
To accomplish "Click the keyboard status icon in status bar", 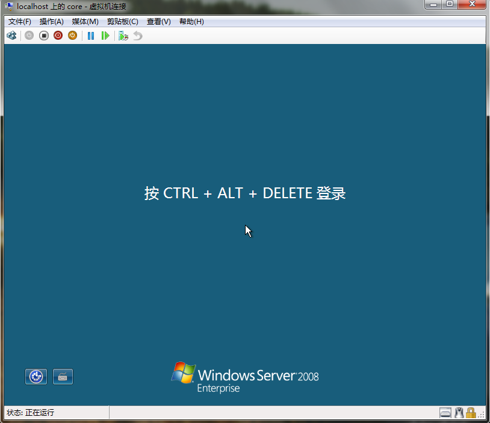I will point(445,413).
